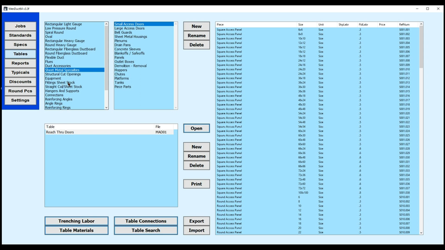
Task: Switch to the Standards section
Action: pos(20,36)
